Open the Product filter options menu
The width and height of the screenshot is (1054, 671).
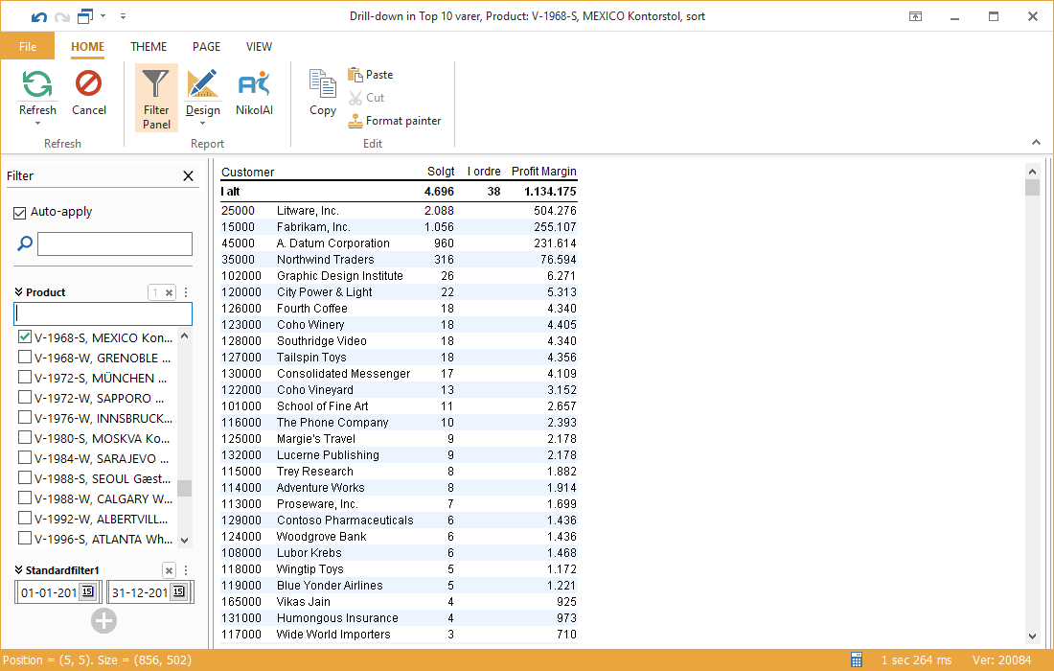(186, 292)
